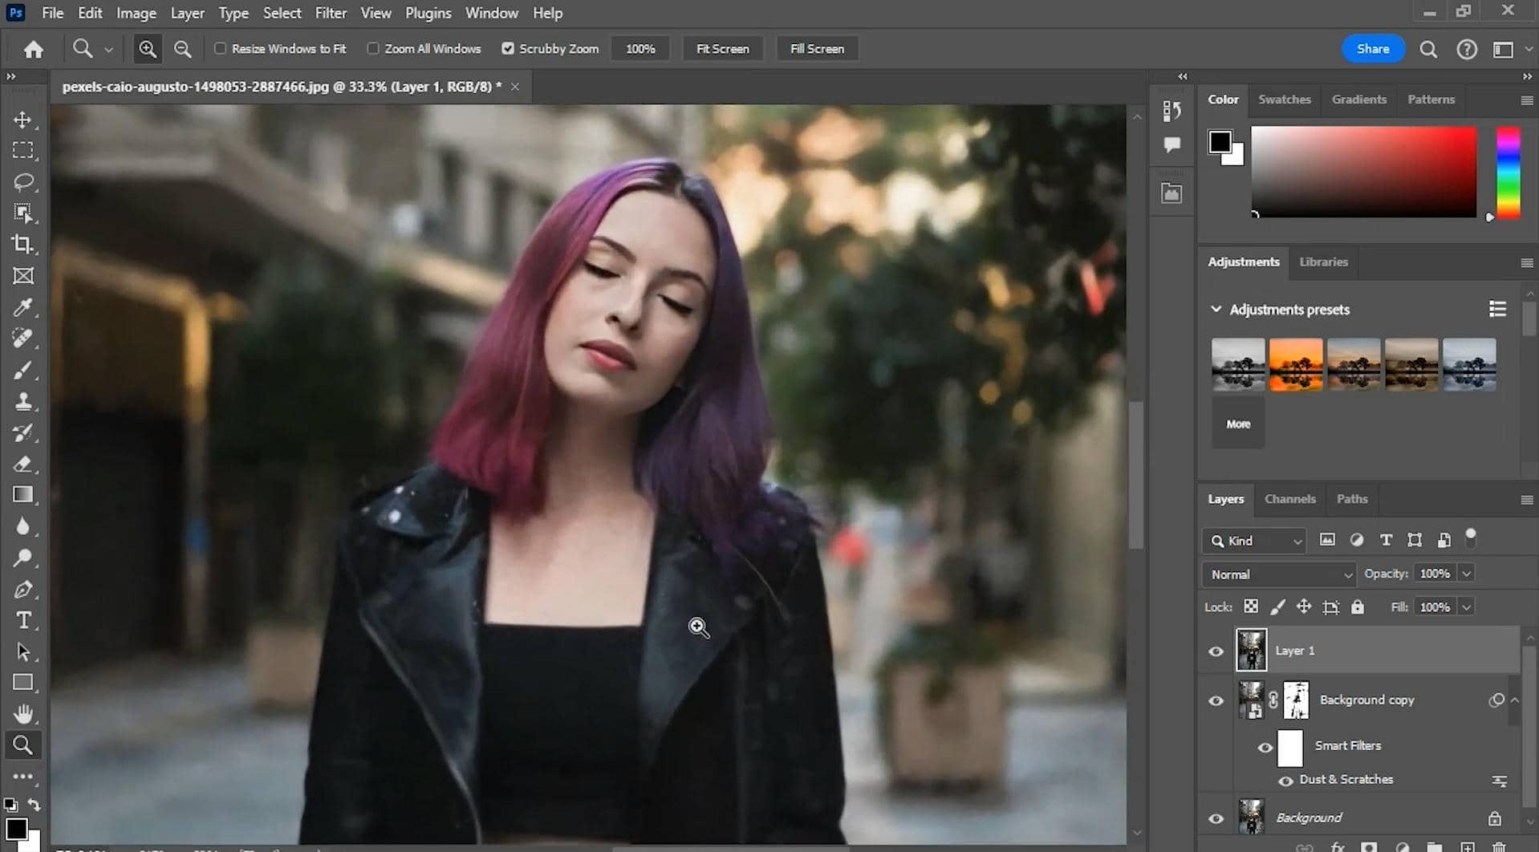Viewport: 1539px width, 852px height.
Task: Enable Resize Windows to Fit checkbox
Action: click(x=220, y=49)
